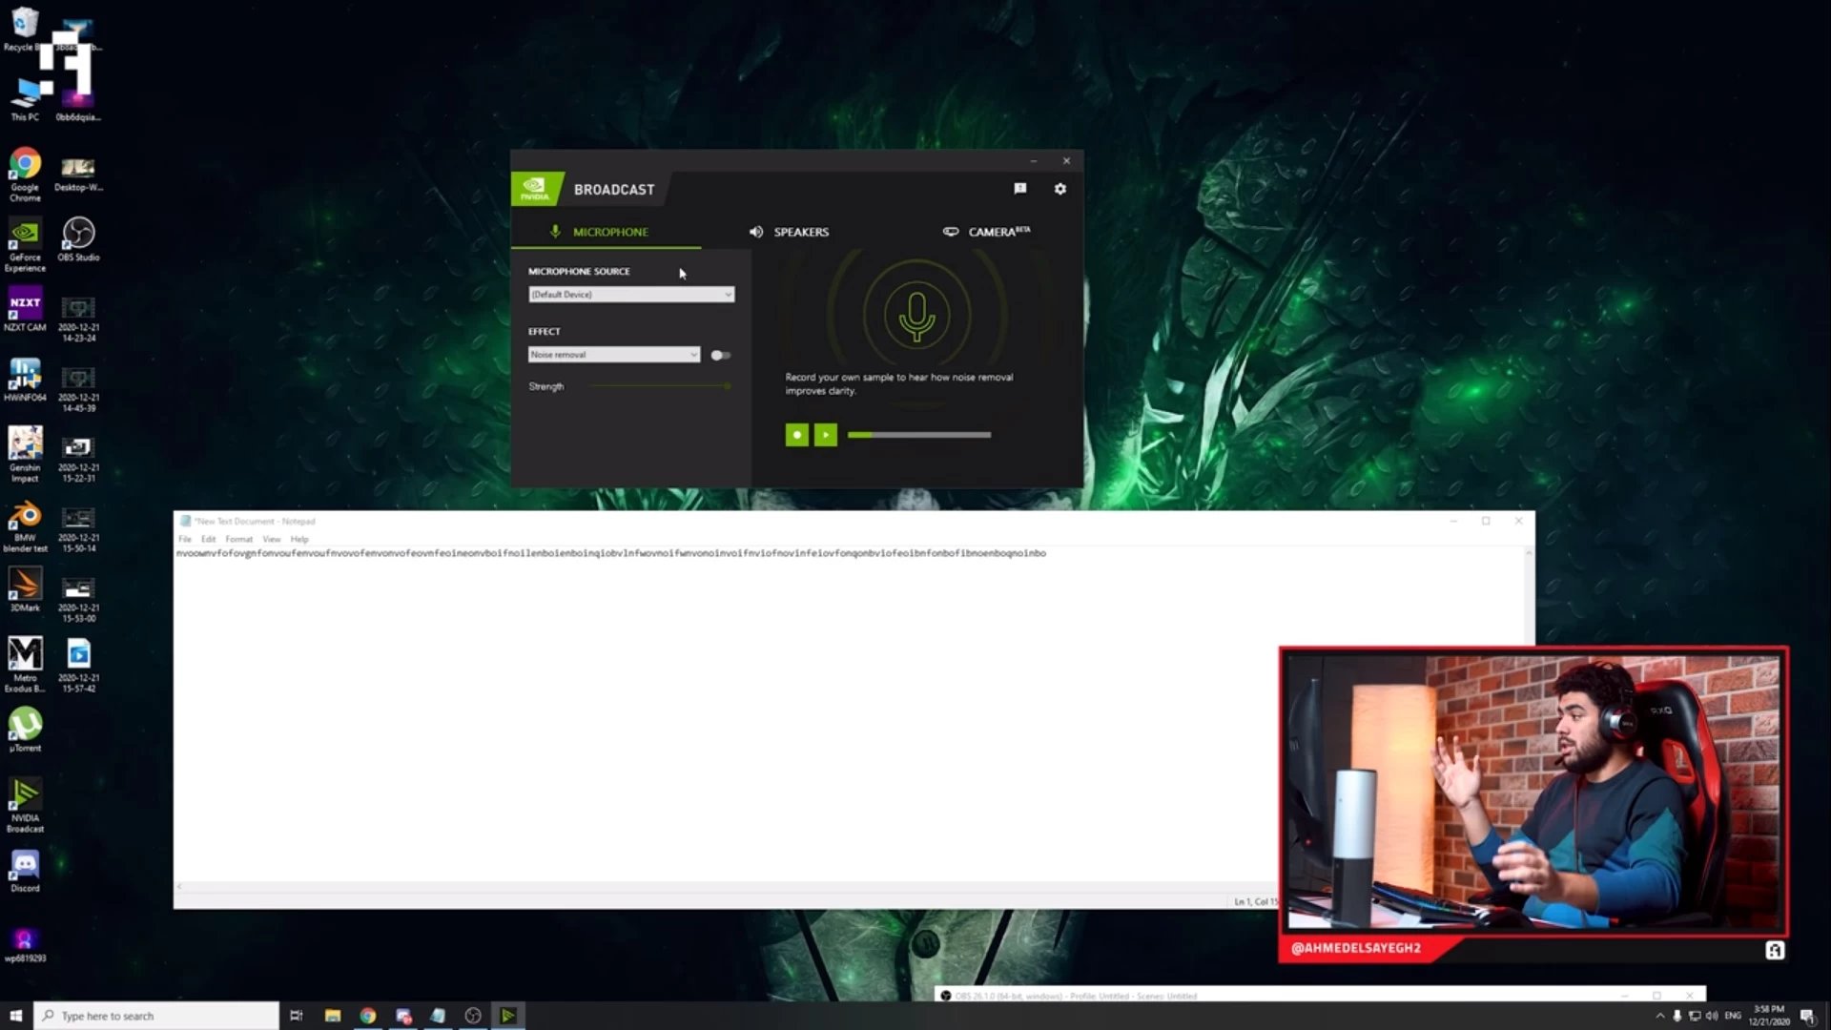Select the HWiNFO64 desktop icon
The image size is (1831, 1030).
tap(25, 380)
